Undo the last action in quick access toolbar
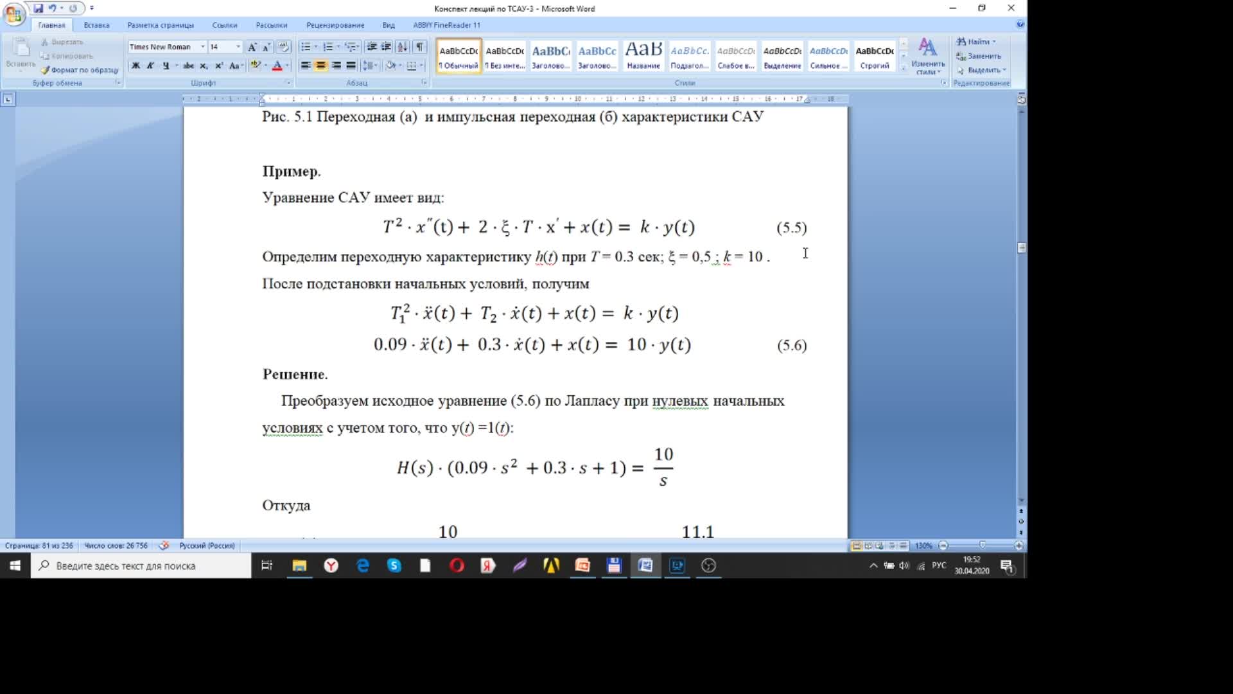Screen dimensions: 1233x694 pyautogui.click(x=52, y=8)
